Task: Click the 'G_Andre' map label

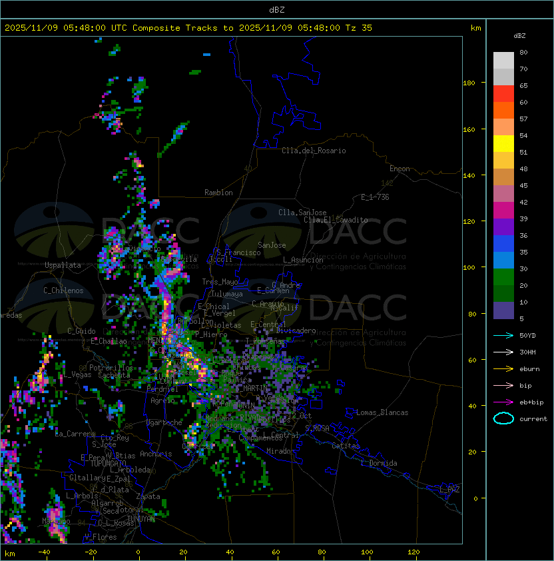Action: (x=286, y=285)
